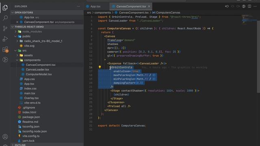Open the Source Control view

click(5, 28)
